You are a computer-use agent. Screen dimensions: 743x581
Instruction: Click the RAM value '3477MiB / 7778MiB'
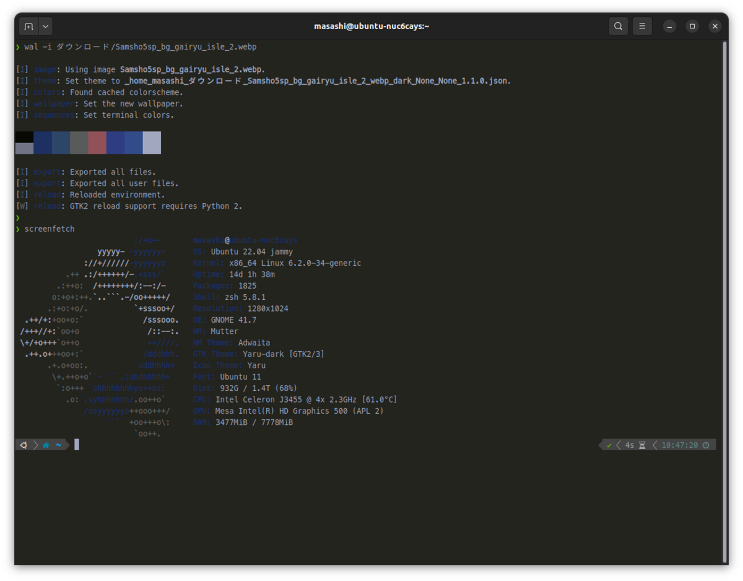(x=254, y=422)
